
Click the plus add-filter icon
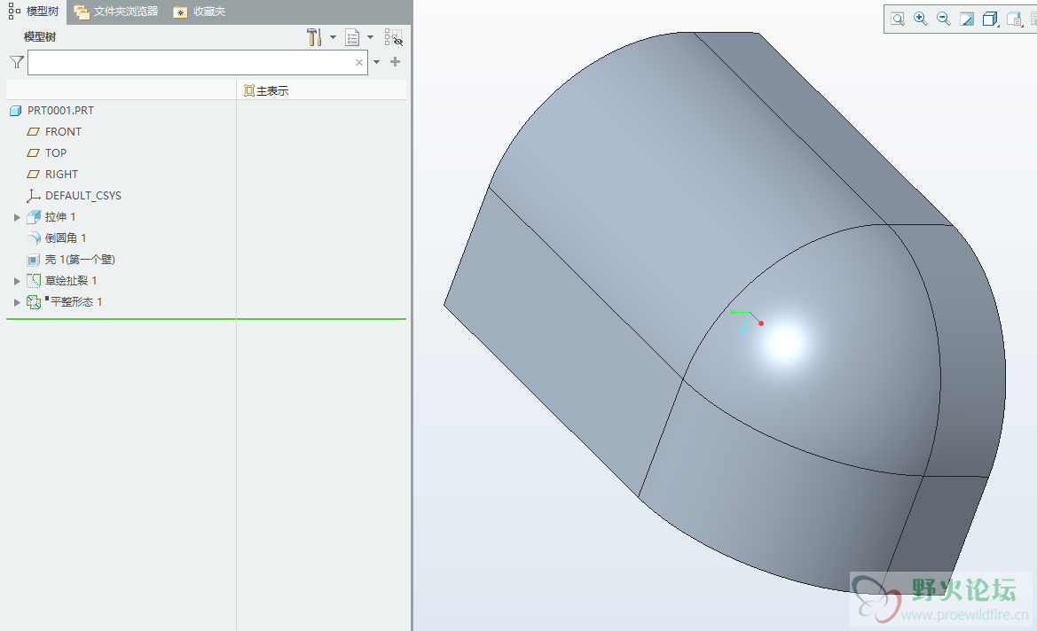(396, 61)
